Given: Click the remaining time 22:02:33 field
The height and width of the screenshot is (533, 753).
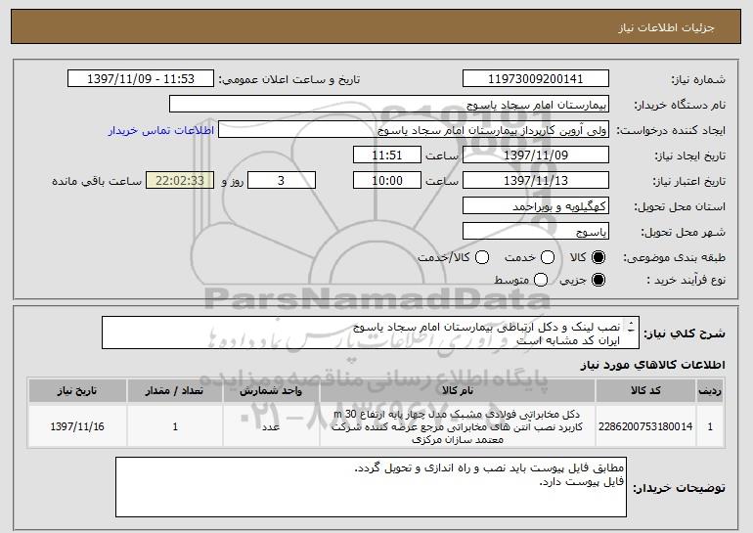Looking at the screenshot, I should point(180,181).
